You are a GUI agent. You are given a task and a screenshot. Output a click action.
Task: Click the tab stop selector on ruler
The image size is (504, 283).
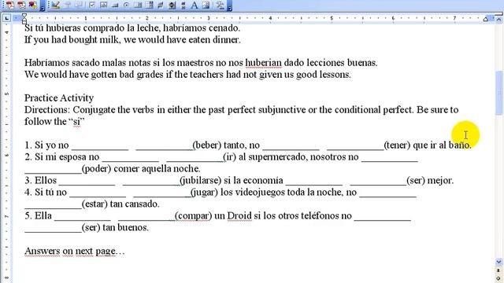click(x=7, y=18)
